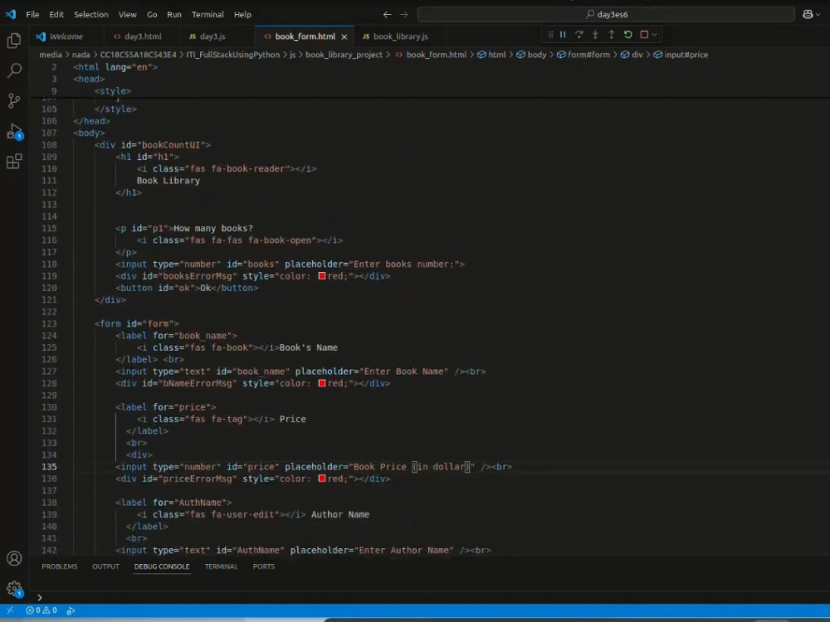Open the File menu
Viewport: 830px width, 622px height.
32,14
